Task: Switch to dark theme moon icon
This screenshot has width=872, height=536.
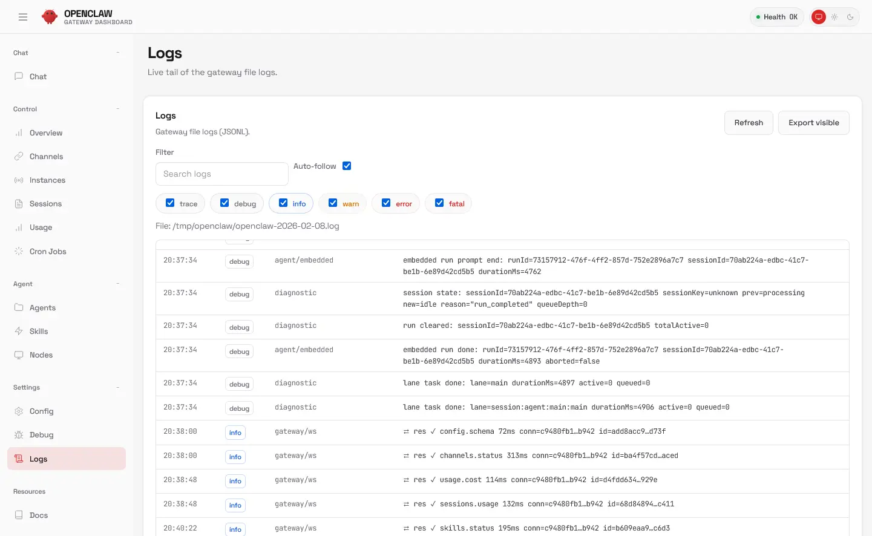Action: [850, 17]
